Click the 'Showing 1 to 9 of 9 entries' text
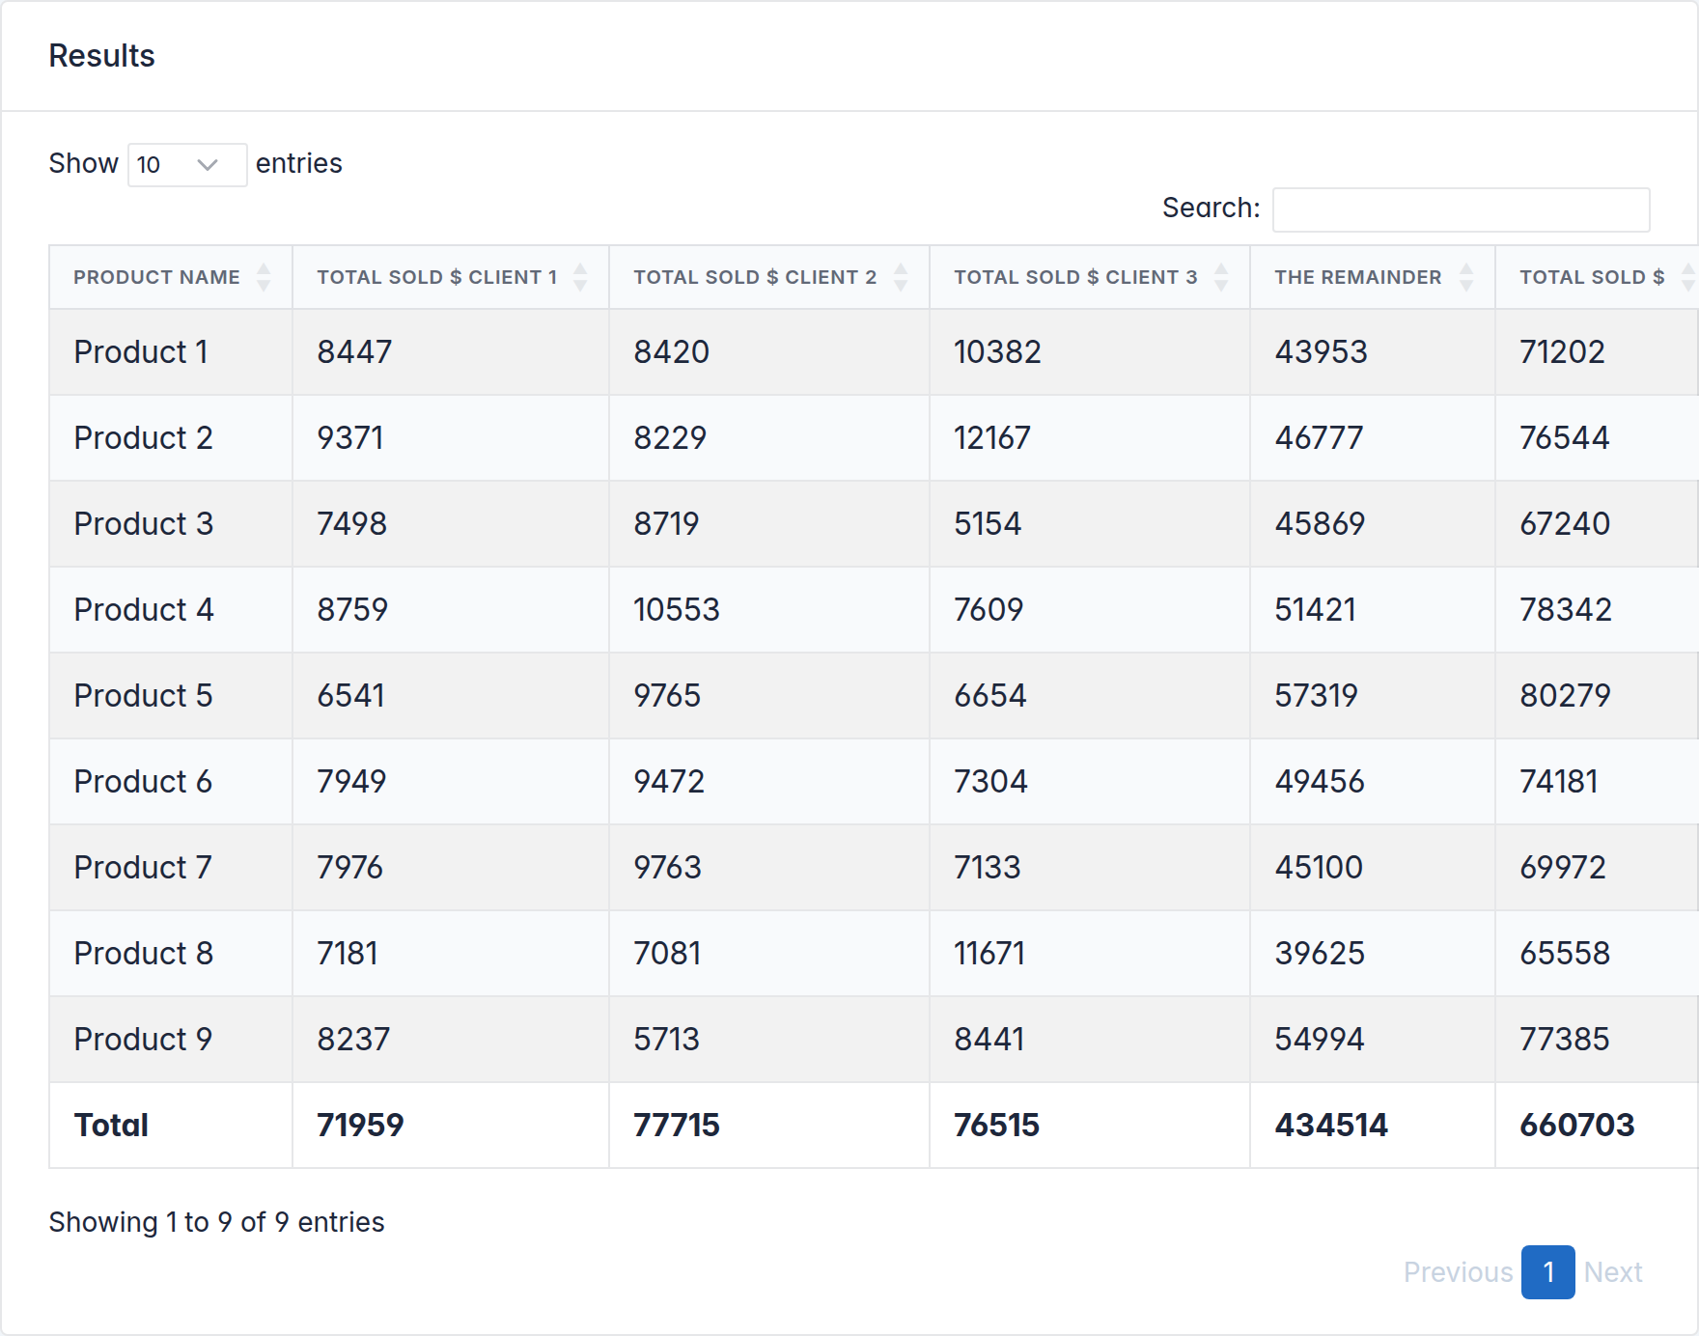Image resolution: width=1699 pixels, height=1336 pixels. [216, 1222]
